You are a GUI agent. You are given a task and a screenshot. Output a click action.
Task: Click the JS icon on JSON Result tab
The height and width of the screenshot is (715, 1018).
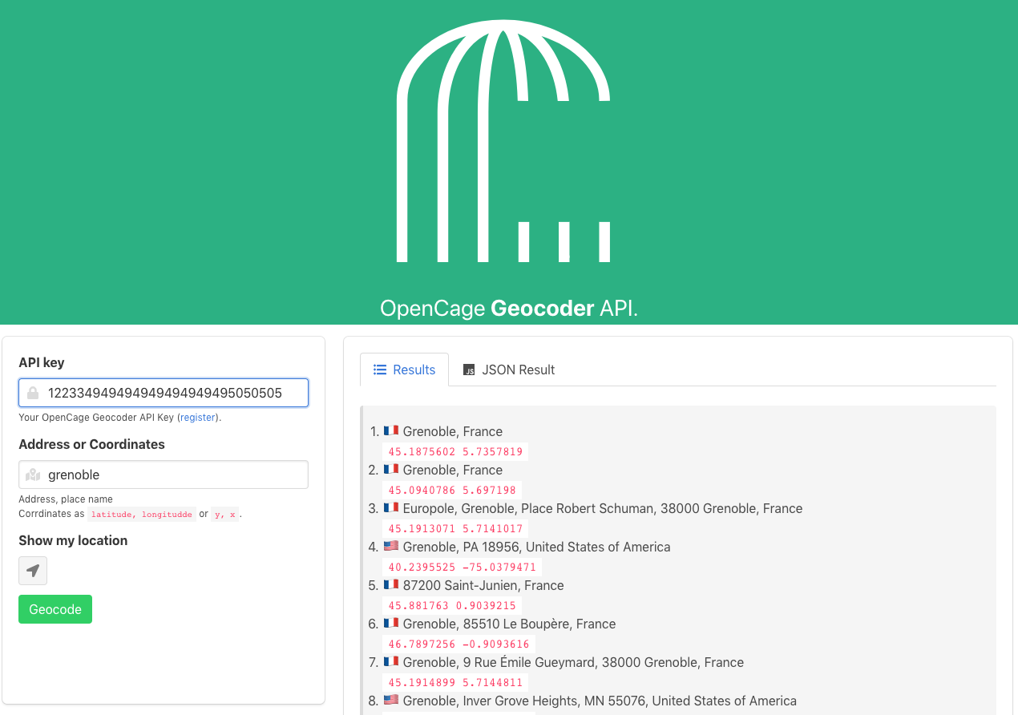[x=470, y=370]
